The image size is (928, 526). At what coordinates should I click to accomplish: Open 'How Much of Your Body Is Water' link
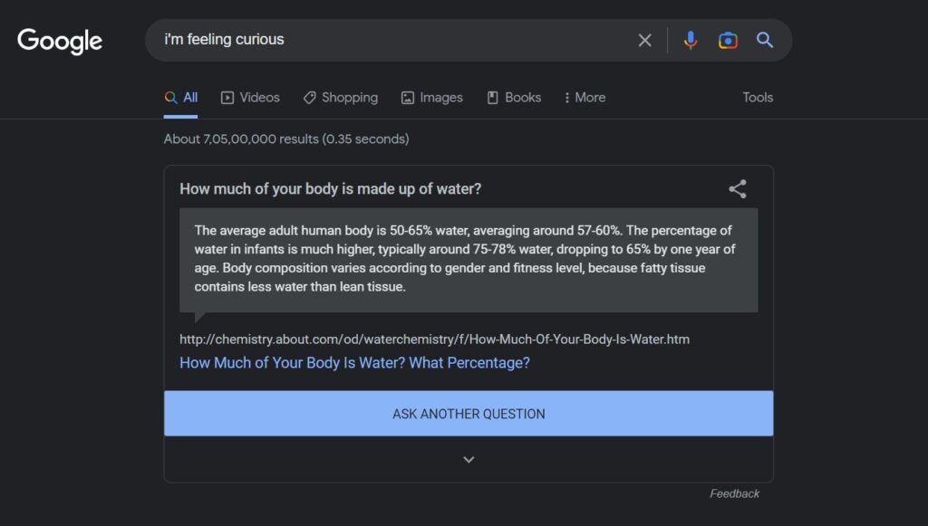[354, 362]
